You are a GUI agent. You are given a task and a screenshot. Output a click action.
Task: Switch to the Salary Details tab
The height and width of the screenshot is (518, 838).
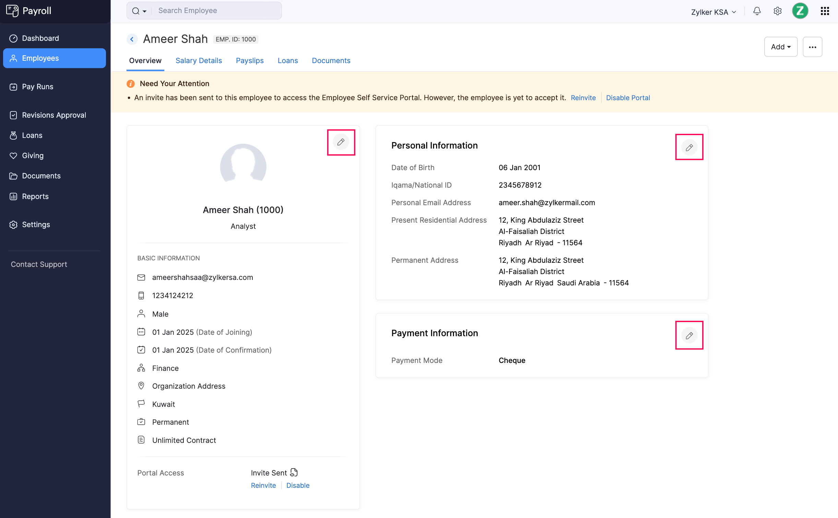[199, 61]
